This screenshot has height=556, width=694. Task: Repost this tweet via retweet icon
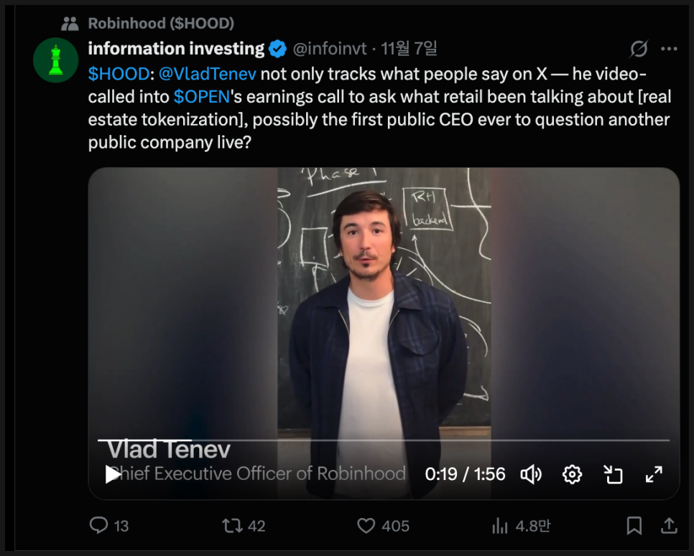tap(232, 526)
